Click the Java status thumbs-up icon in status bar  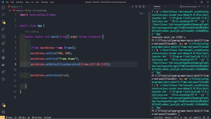[x=191, y=117]
